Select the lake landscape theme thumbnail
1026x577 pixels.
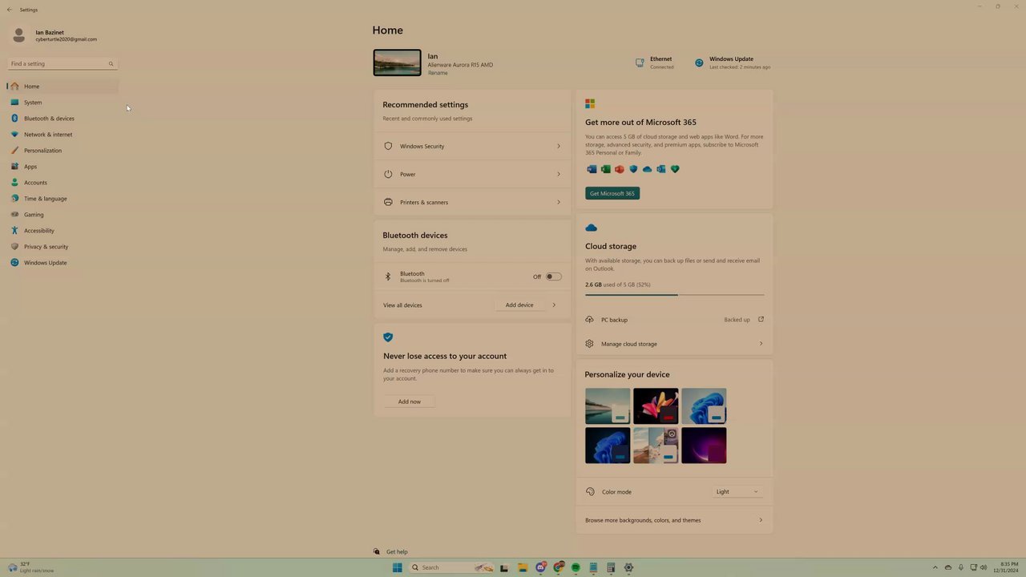click(608, 406)
